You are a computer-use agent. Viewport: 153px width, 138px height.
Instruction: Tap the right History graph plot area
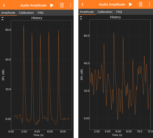tap(120, 75)
